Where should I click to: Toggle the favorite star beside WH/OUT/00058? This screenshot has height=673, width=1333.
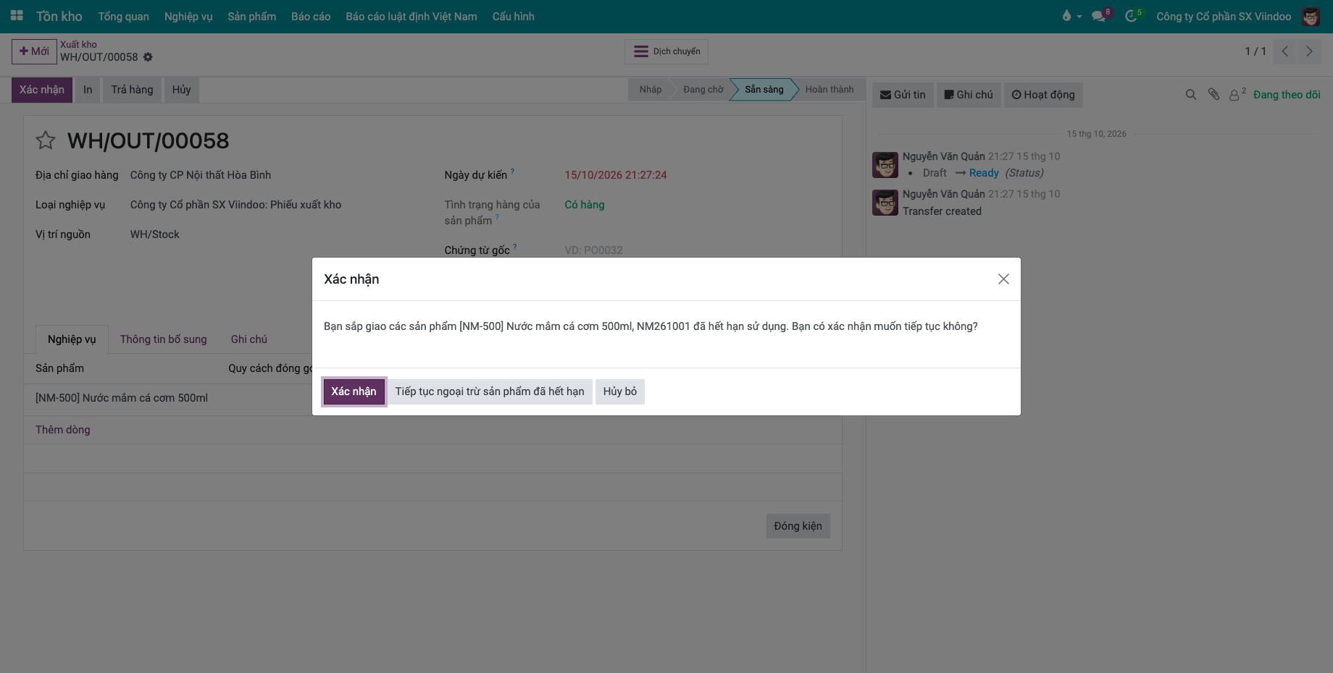(x=46, y=140)
